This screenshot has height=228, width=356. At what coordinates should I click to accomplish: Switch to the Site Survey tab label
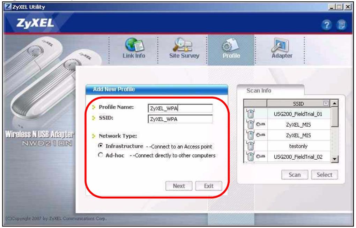pos(184,56)
